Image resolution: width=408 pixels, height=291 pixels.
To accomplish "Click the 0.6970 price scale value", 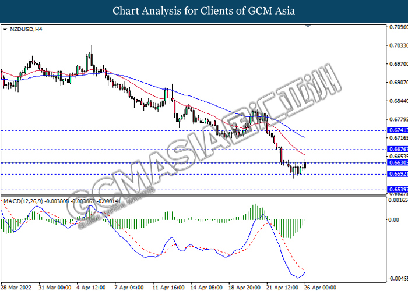I will 398,64.
